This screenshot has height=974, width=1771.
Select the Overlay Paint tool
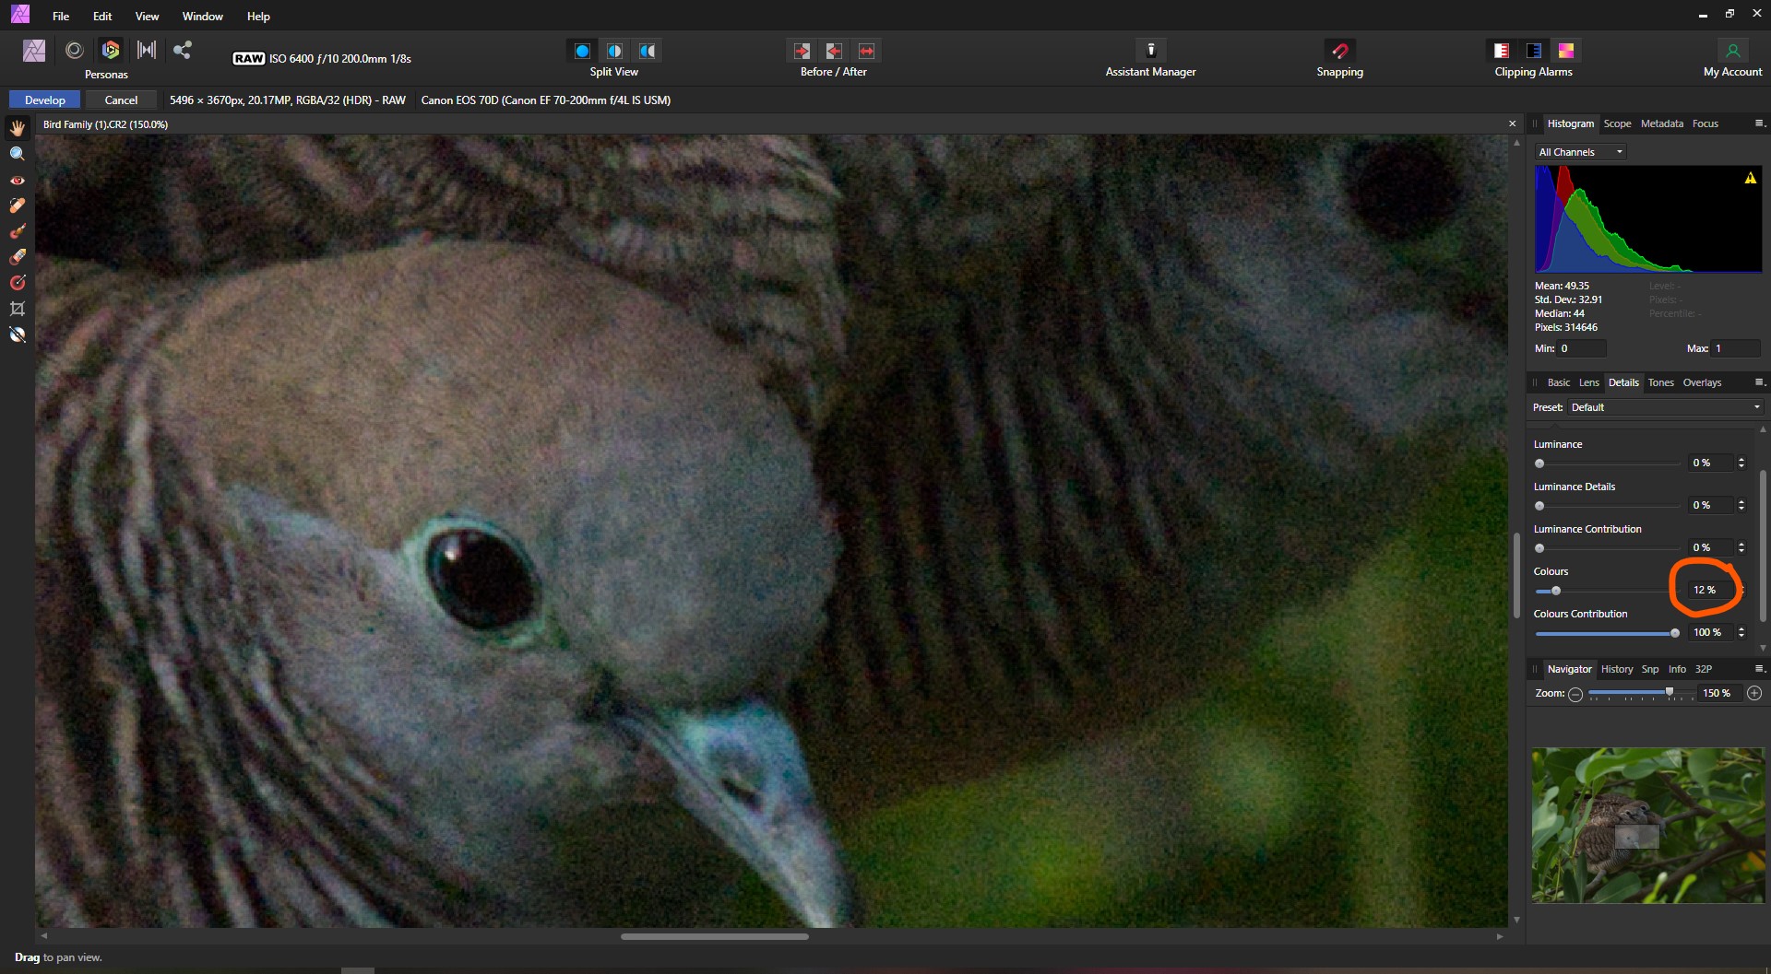(x=18, y=229)
